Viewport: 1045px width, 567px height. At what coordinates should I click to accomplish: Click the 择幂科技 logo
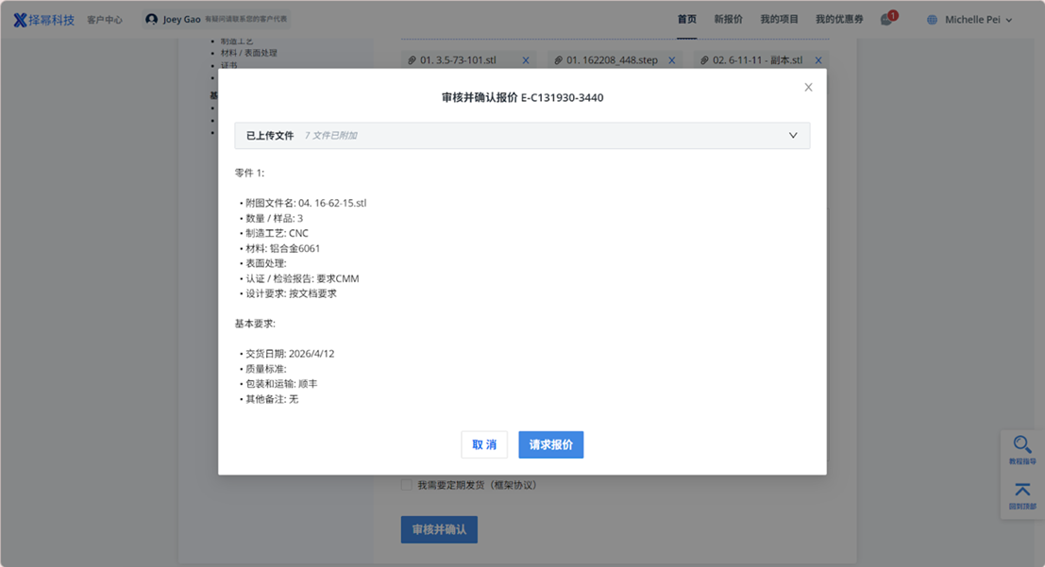coord(44,20)
